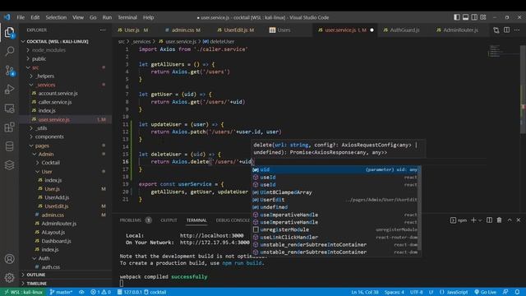Open Dashboard.js in explorer
This screenshot has height=296, width=526.
[66, 241]
